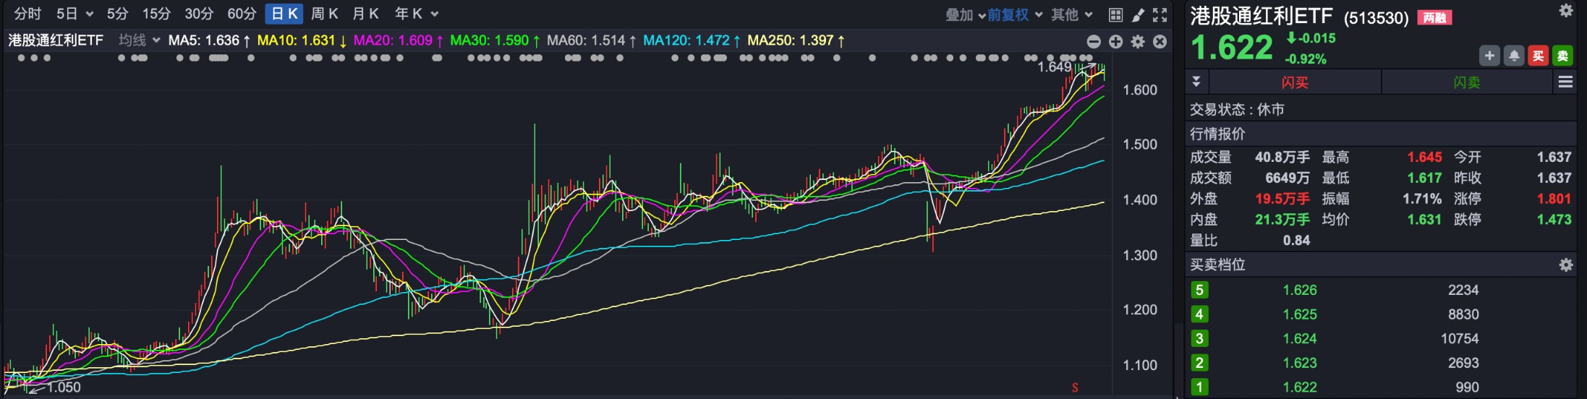Select the brush drawing tool icon
The width and height of the screenshot is (1587, 399).
coord(1138,14)
